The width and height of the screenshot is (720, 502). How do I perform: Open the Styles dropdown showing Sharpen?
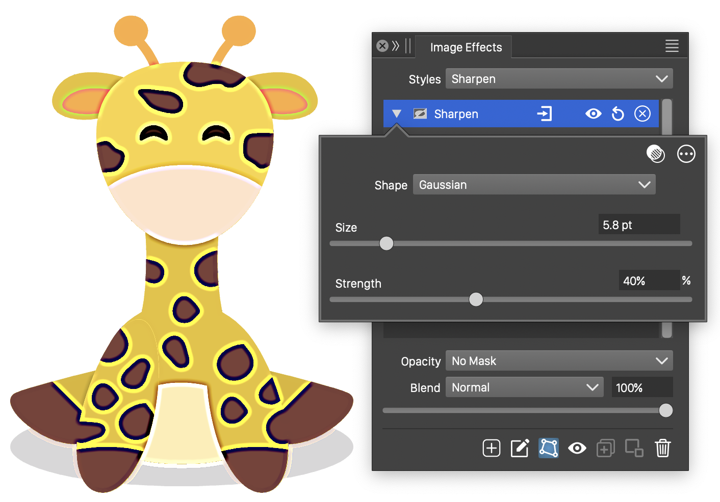(559, 79)
